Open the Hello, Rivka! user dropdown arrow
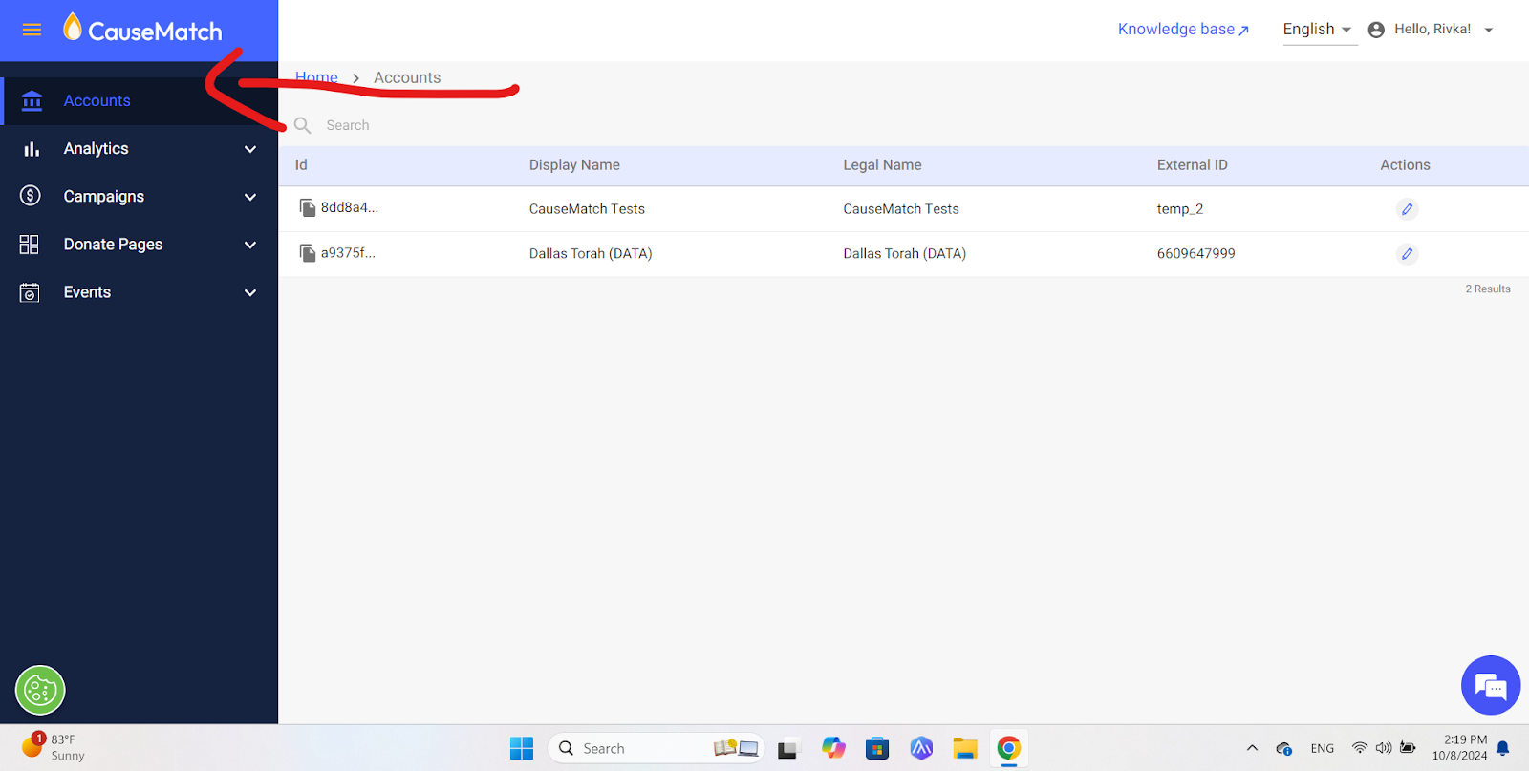Image resolution: width=1529 pixels, height=771 pixels. (1488, 30)
